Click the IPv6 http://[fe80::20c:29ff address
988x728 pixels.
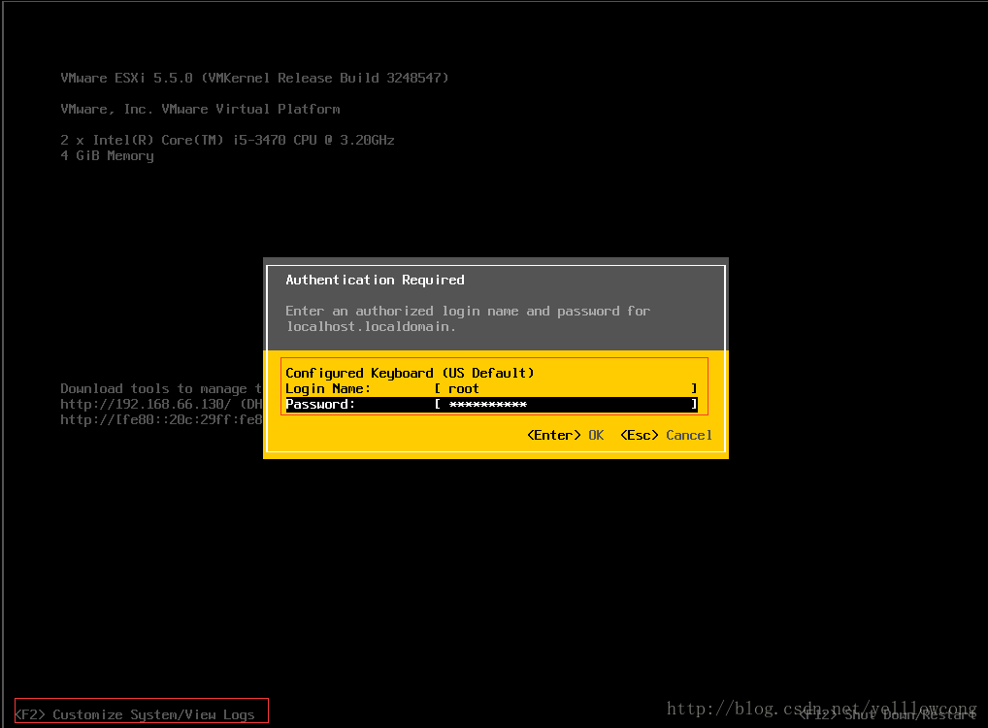[x=161, y=419]
